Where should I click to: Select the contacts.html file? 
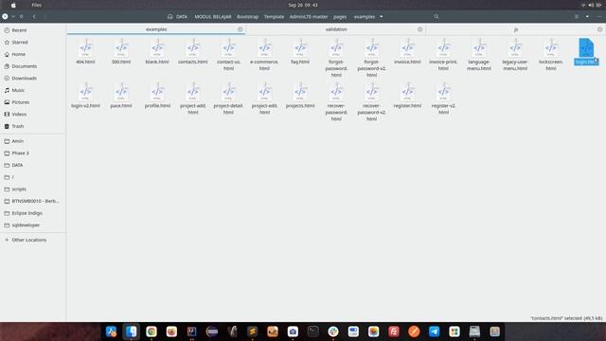(x=193, y=52)
